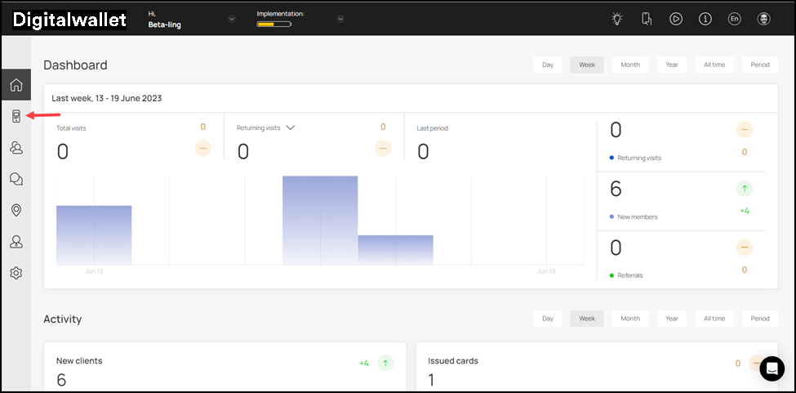This screenshot has height=393, width=796.
Task: Click the play tutorial video icon
Action: (x=676, y=19)
